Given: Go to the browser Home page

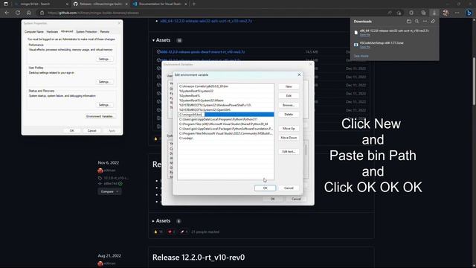Looking at the screenshot, I should [28, 13].
